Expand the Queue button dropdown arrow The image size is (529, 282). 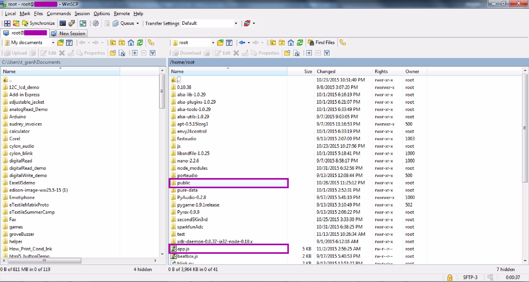coord(138,23)
